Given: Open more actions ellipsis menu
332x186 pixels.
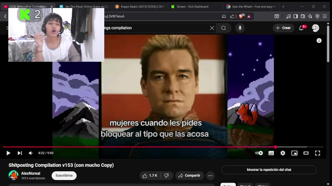Looking at the screenshot, I should point(210,176).
